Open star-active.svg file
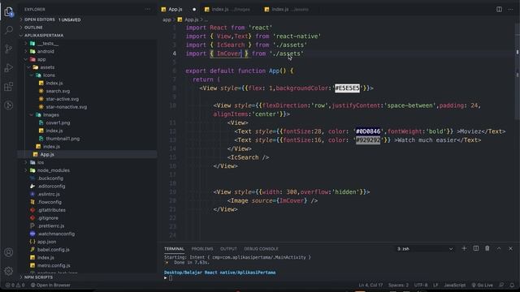520x292 pixels. click(63, 99)
